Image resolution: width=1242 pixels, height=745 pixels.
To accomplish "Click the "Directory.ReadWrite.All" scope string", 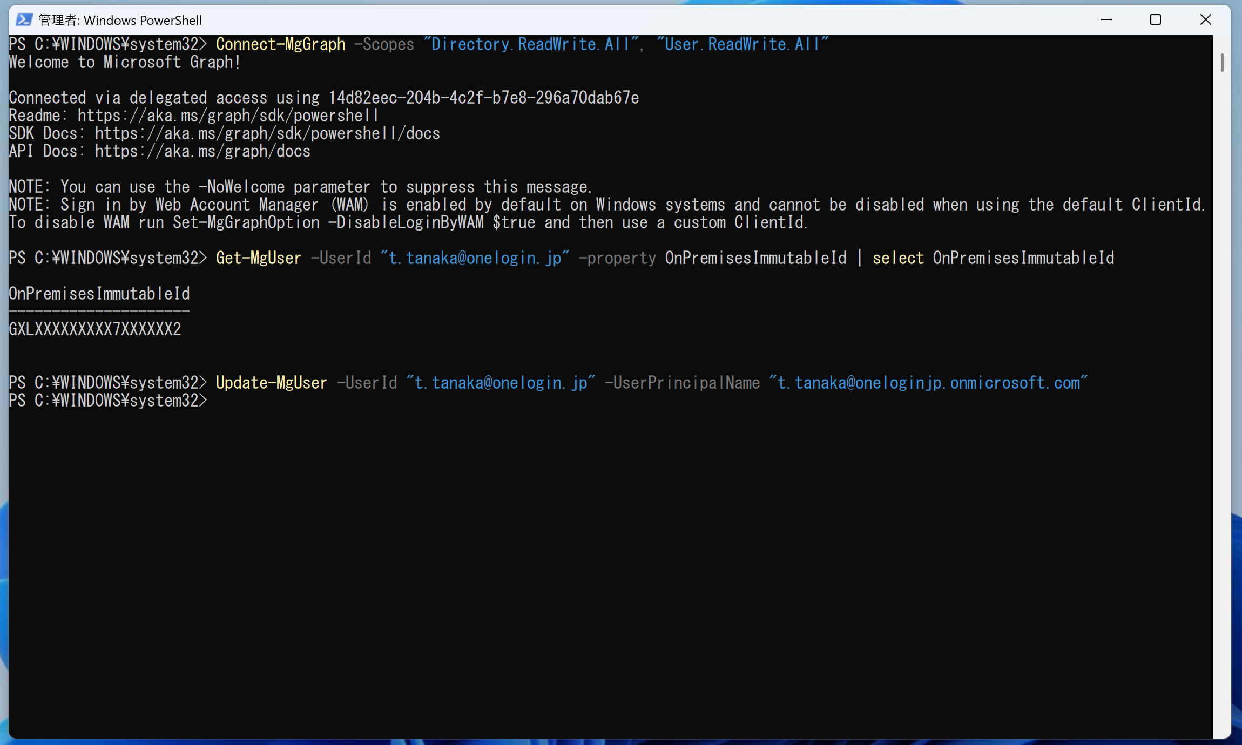I will click(x=531, y=44).
